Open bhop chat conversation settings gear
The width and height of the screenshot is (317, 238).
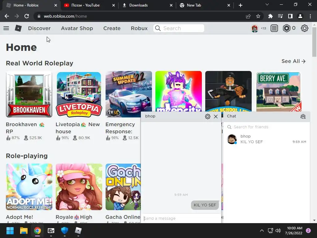pyautogui.click(x=208, y=117)
